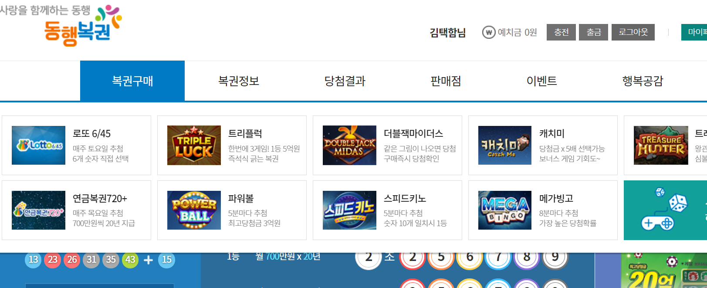Open the 행복공감 menu
707x288 pixels.
coord(643,81)
